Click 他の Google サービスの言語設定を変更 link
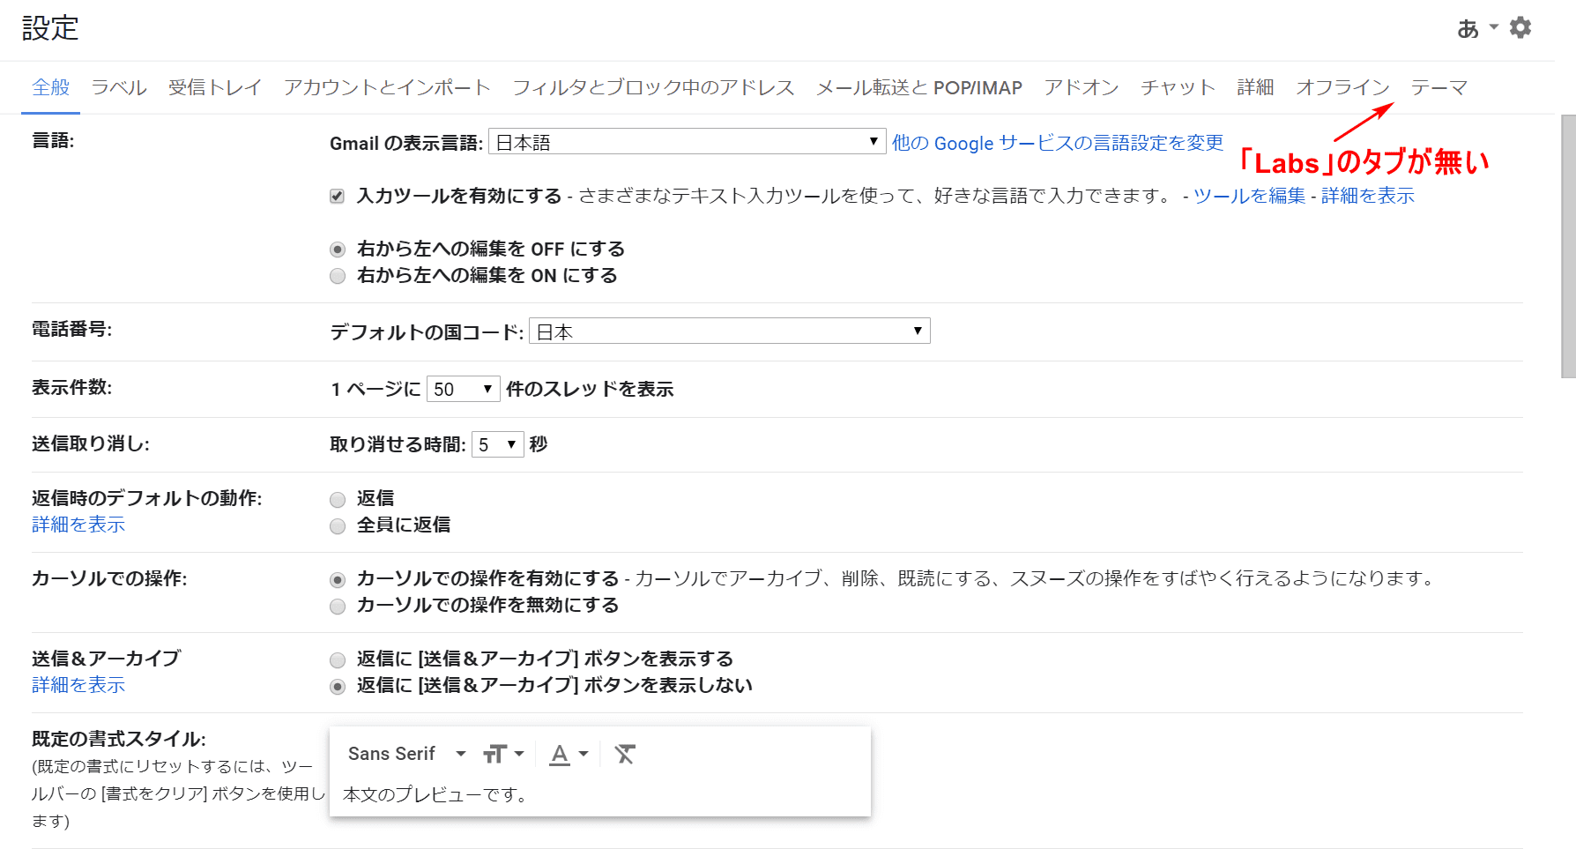 [x=1058, y=143]
